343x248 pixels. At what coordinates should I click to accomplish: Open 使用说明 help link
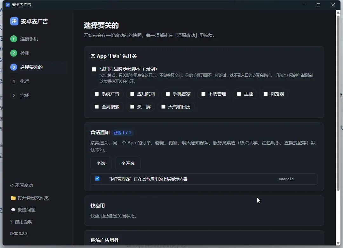point(21,222)
